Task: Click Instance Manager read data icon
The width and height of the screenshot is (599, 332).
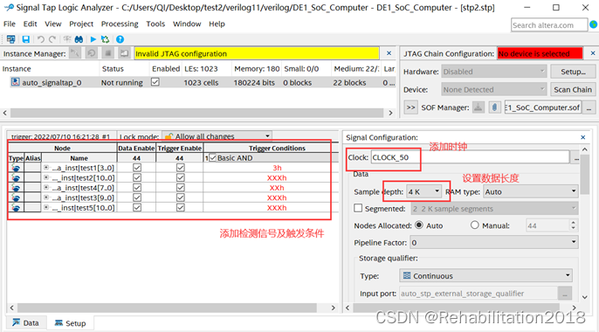Action: 124,53
